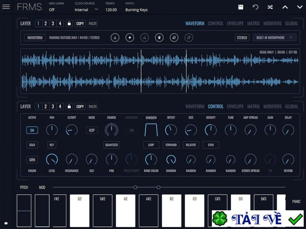Start recording with the round record icon
This screenshot has height=229, width=306.
(x=130, y=38)
